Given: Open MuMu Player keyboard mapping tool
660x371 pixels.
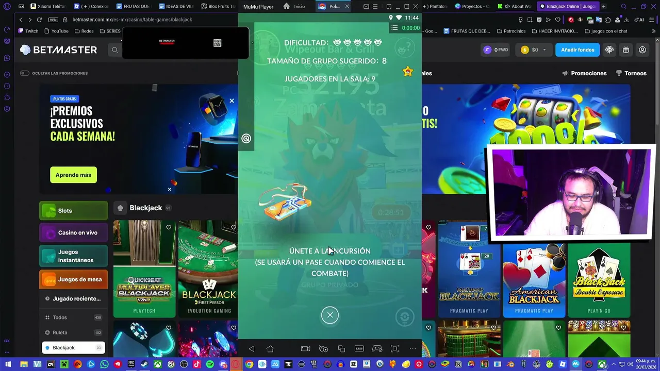Looking at the screenshot, I should pos(359,349).
